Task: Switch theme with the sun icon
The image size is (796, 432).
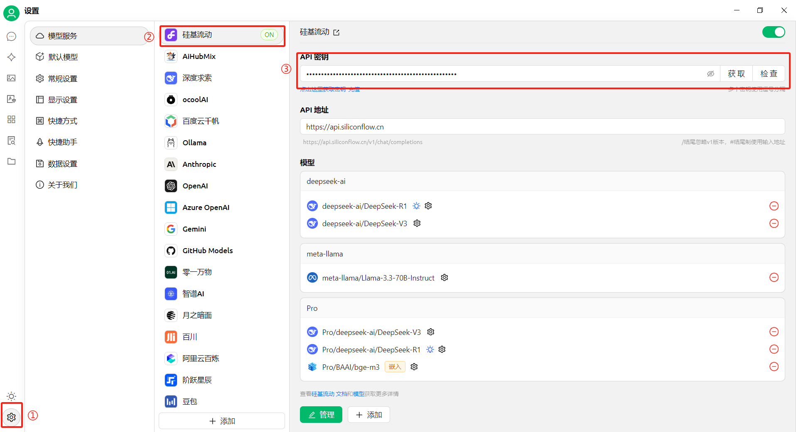Action: coord(12,396)
